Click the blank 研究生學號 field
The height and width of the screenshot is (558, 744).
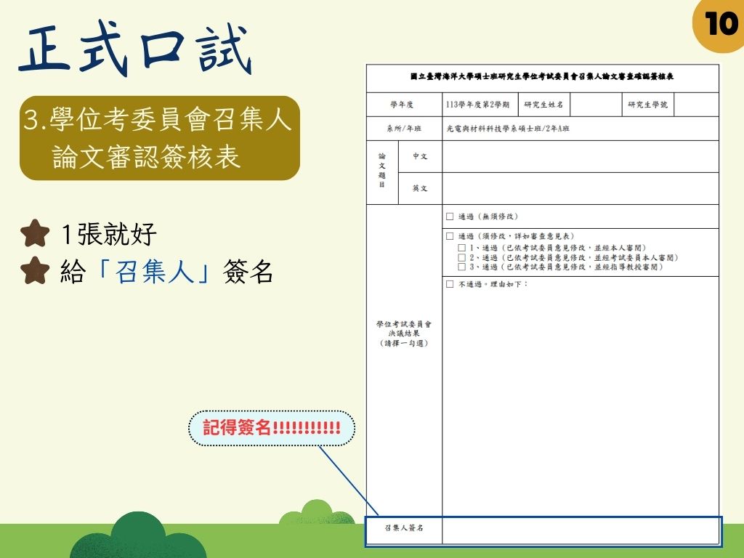click(696, 105)
